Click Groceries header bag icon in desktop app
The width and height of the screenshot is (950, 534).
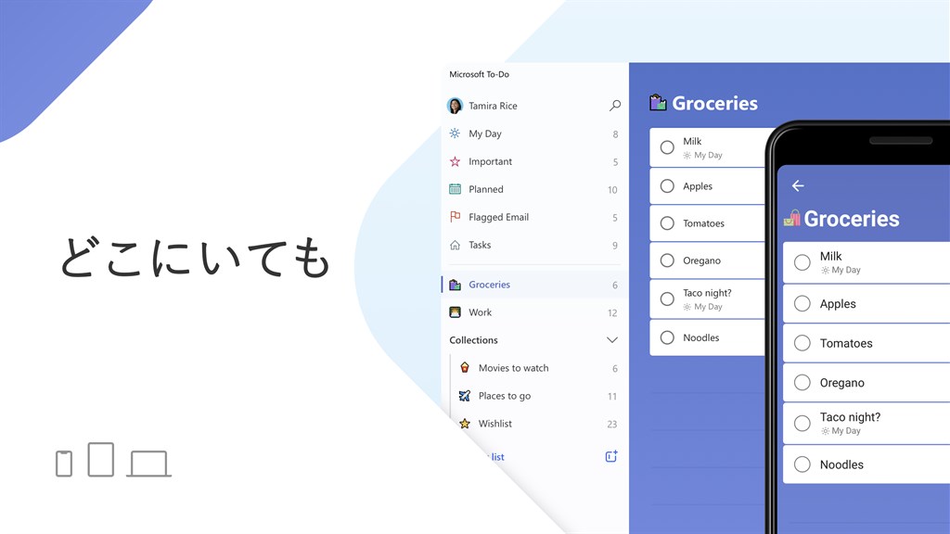coord(658,102)
